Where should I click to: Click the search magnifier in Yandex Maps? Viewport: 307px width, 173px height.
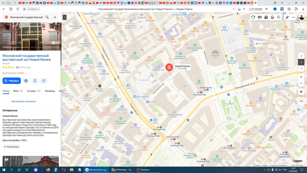click(47, 17)
